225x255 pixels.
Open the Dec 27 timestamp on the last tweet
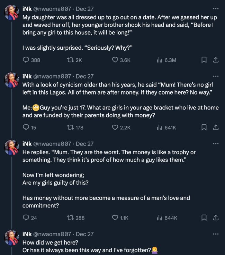[84, 234]
